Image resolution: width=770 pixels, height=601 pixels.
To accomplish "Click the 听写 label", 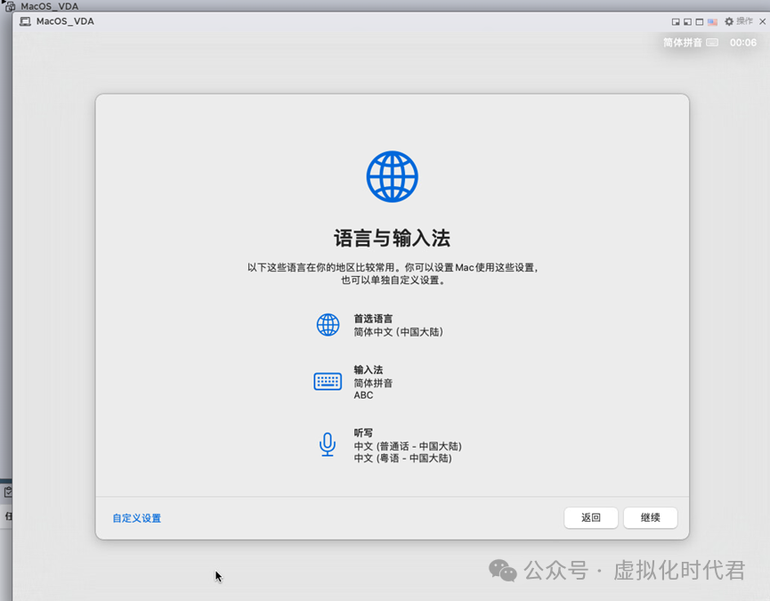I will (363, 433).
